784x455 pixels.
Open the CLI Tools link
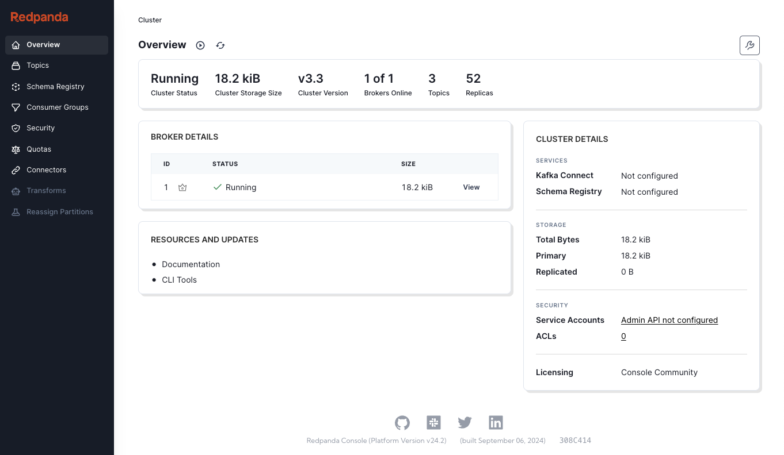[179, 280]
